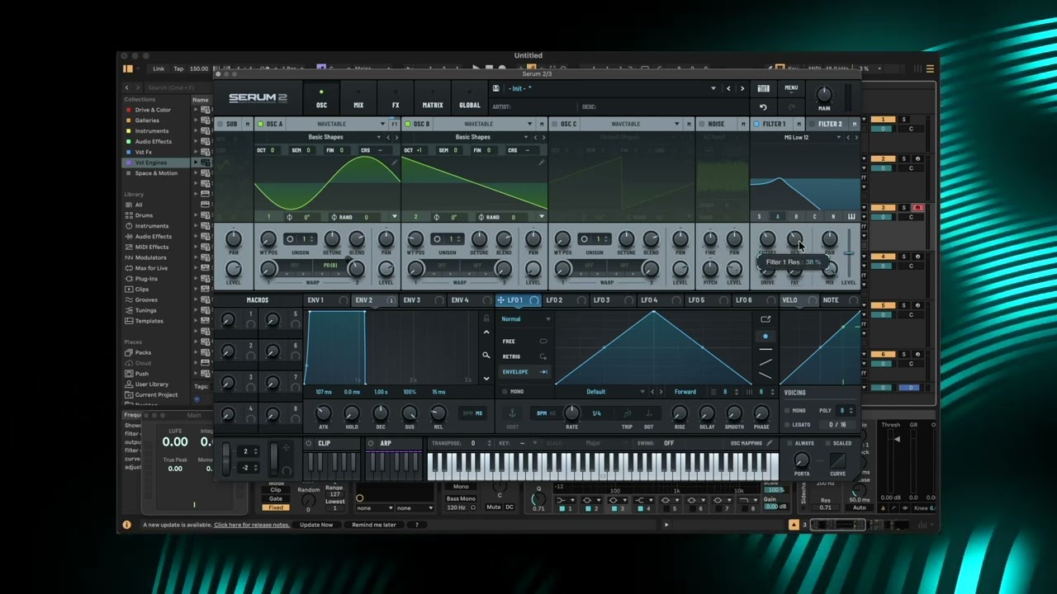Screen dimensions: 1057x594
Task: Open the release notes link
Action: (252, 525)
